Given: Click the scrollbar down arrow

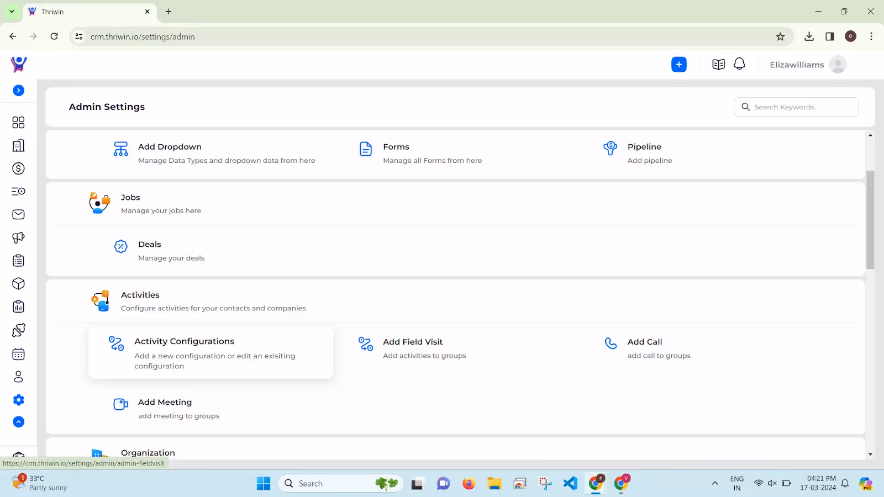Looking at the screenshot, I should pos(870,454).
